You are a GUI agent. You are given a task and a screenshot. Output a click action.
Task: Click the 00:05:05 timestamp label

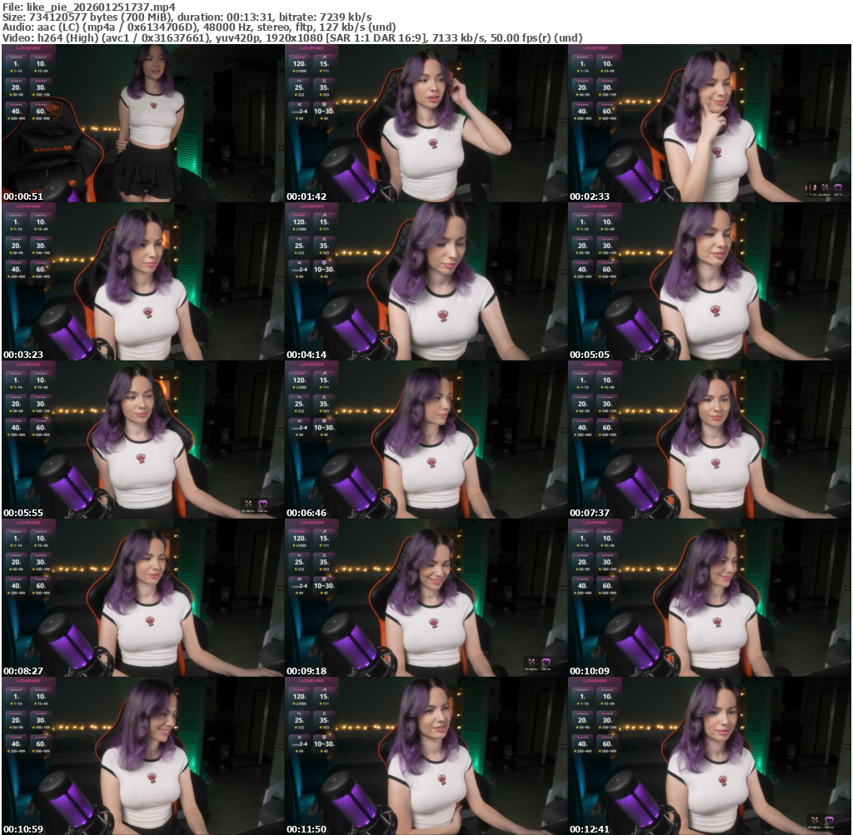coord(591,355)
